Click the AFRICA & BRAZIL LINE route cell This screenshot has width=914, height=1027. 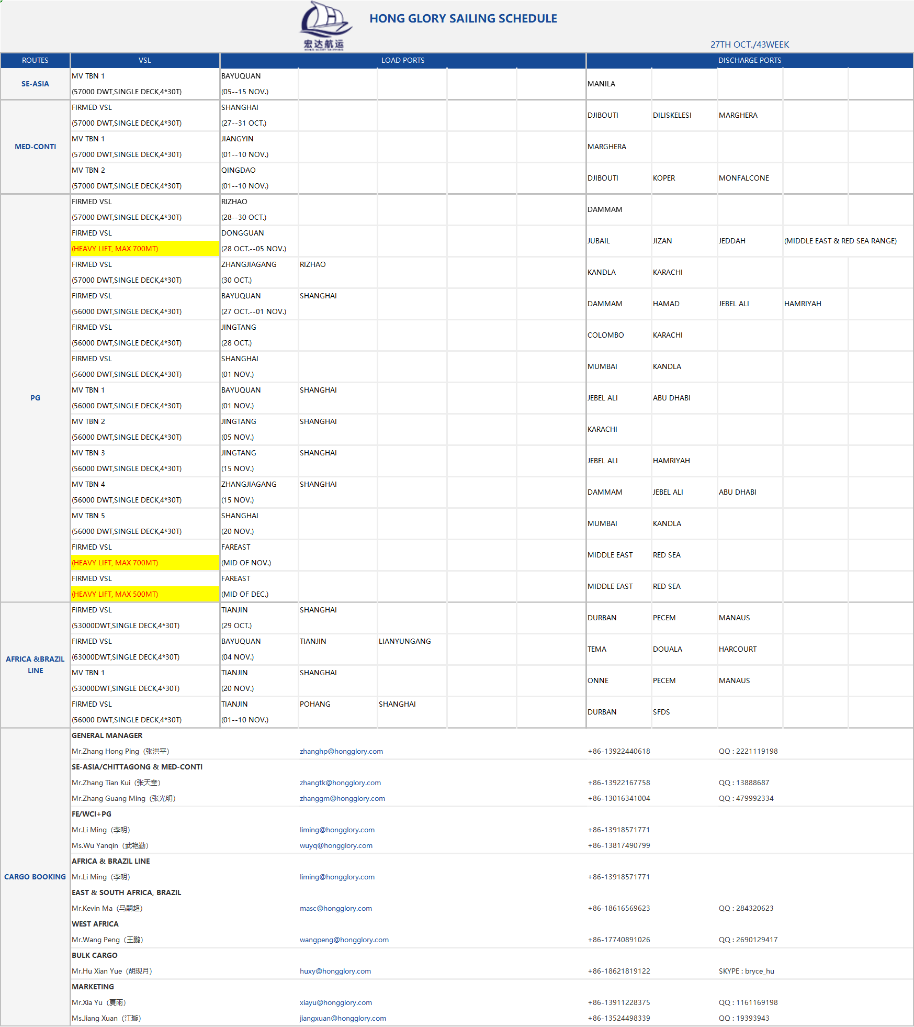coord(35,665)
